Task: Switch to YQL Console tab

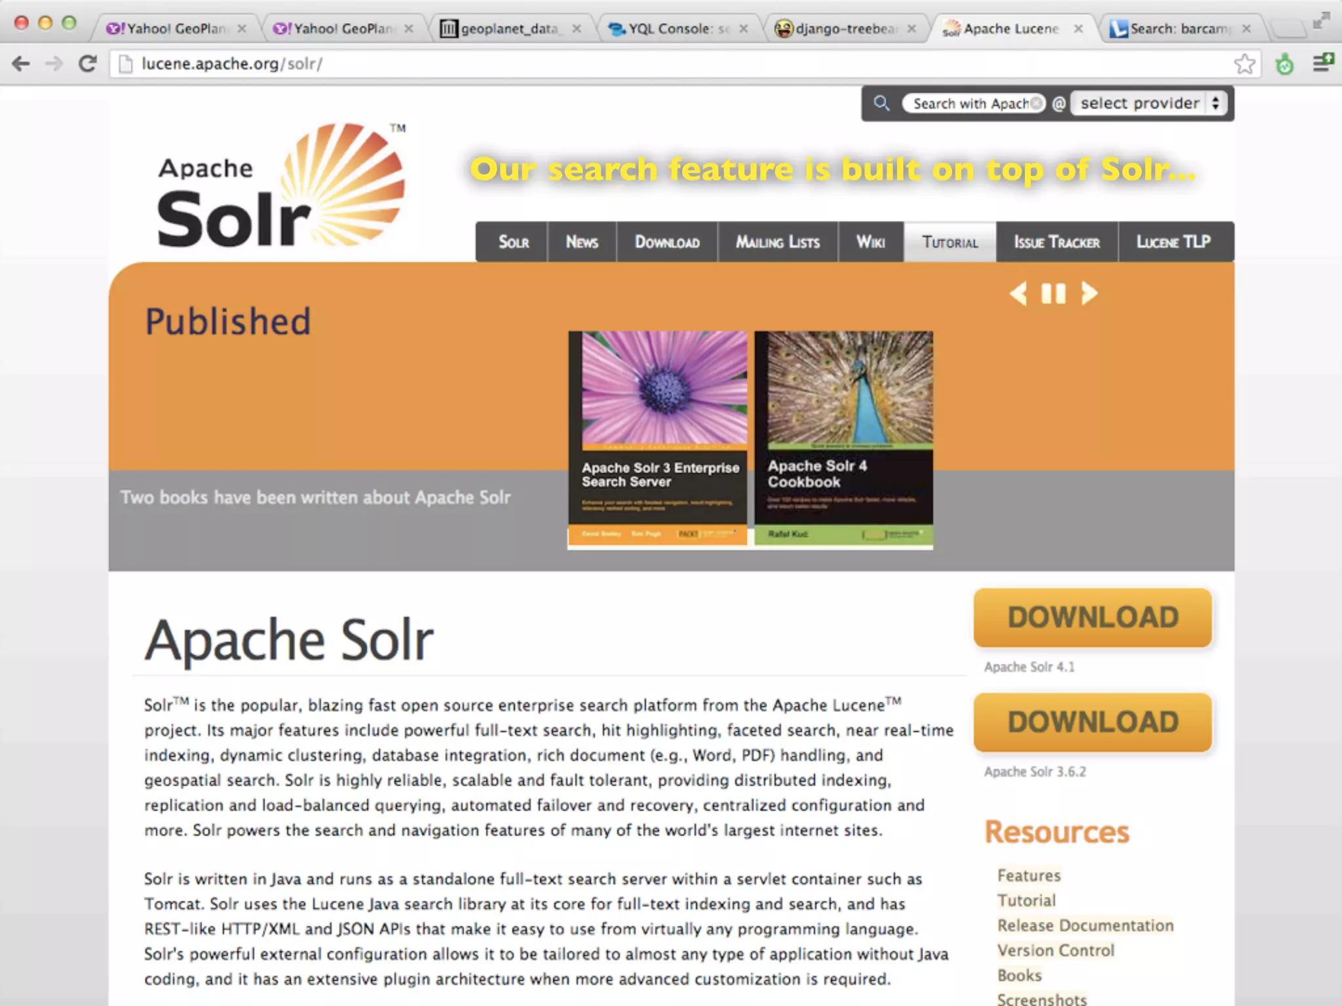Action: click(678, 29)
